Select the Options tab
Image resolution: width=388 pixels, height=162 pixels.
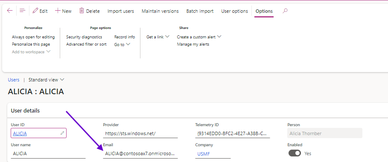(264, 11)
